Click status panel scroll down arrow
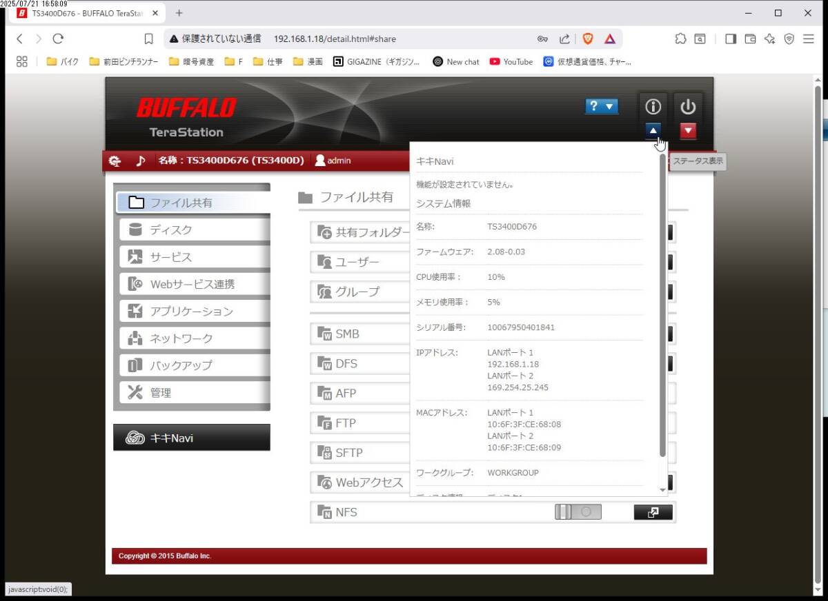Image resolution: width=828 pixels, height=601 pixels. (663, 489)
